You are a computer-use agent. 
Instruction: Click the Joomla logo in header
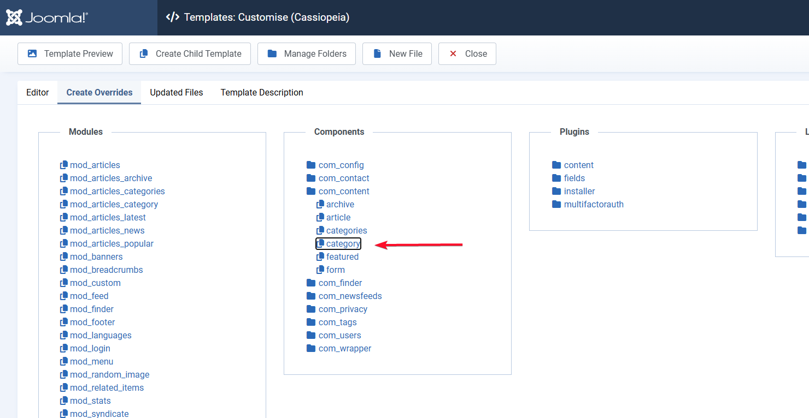tap(47, 17)
